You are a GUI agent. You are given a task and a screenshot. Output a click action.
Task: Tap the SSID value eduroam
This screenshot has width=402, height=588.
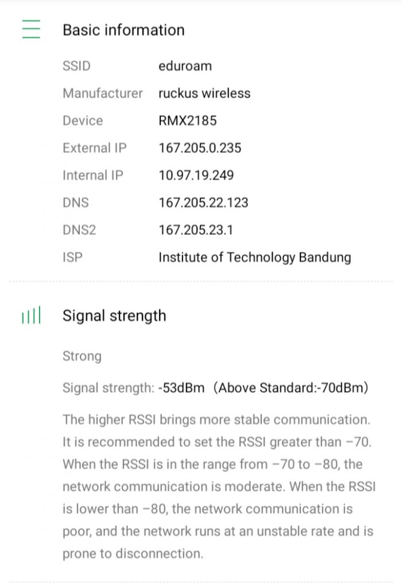pyautogui.click(x=185, y=66)
